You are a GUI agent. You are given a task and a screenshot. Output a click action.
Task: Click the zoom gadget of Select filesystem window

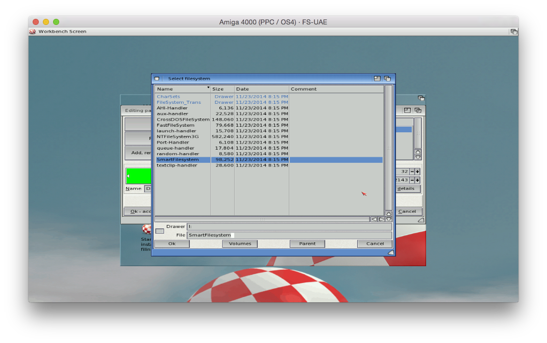pyautogui.click(x=377, y=78)
